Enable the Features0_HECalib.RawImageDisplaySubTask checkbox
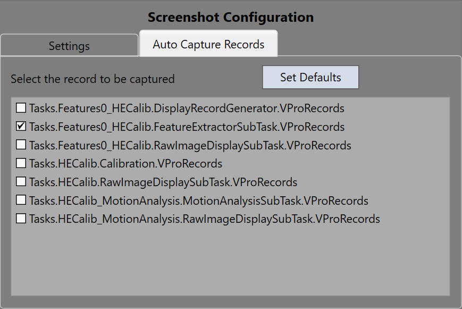 click(x=21, y=145)
